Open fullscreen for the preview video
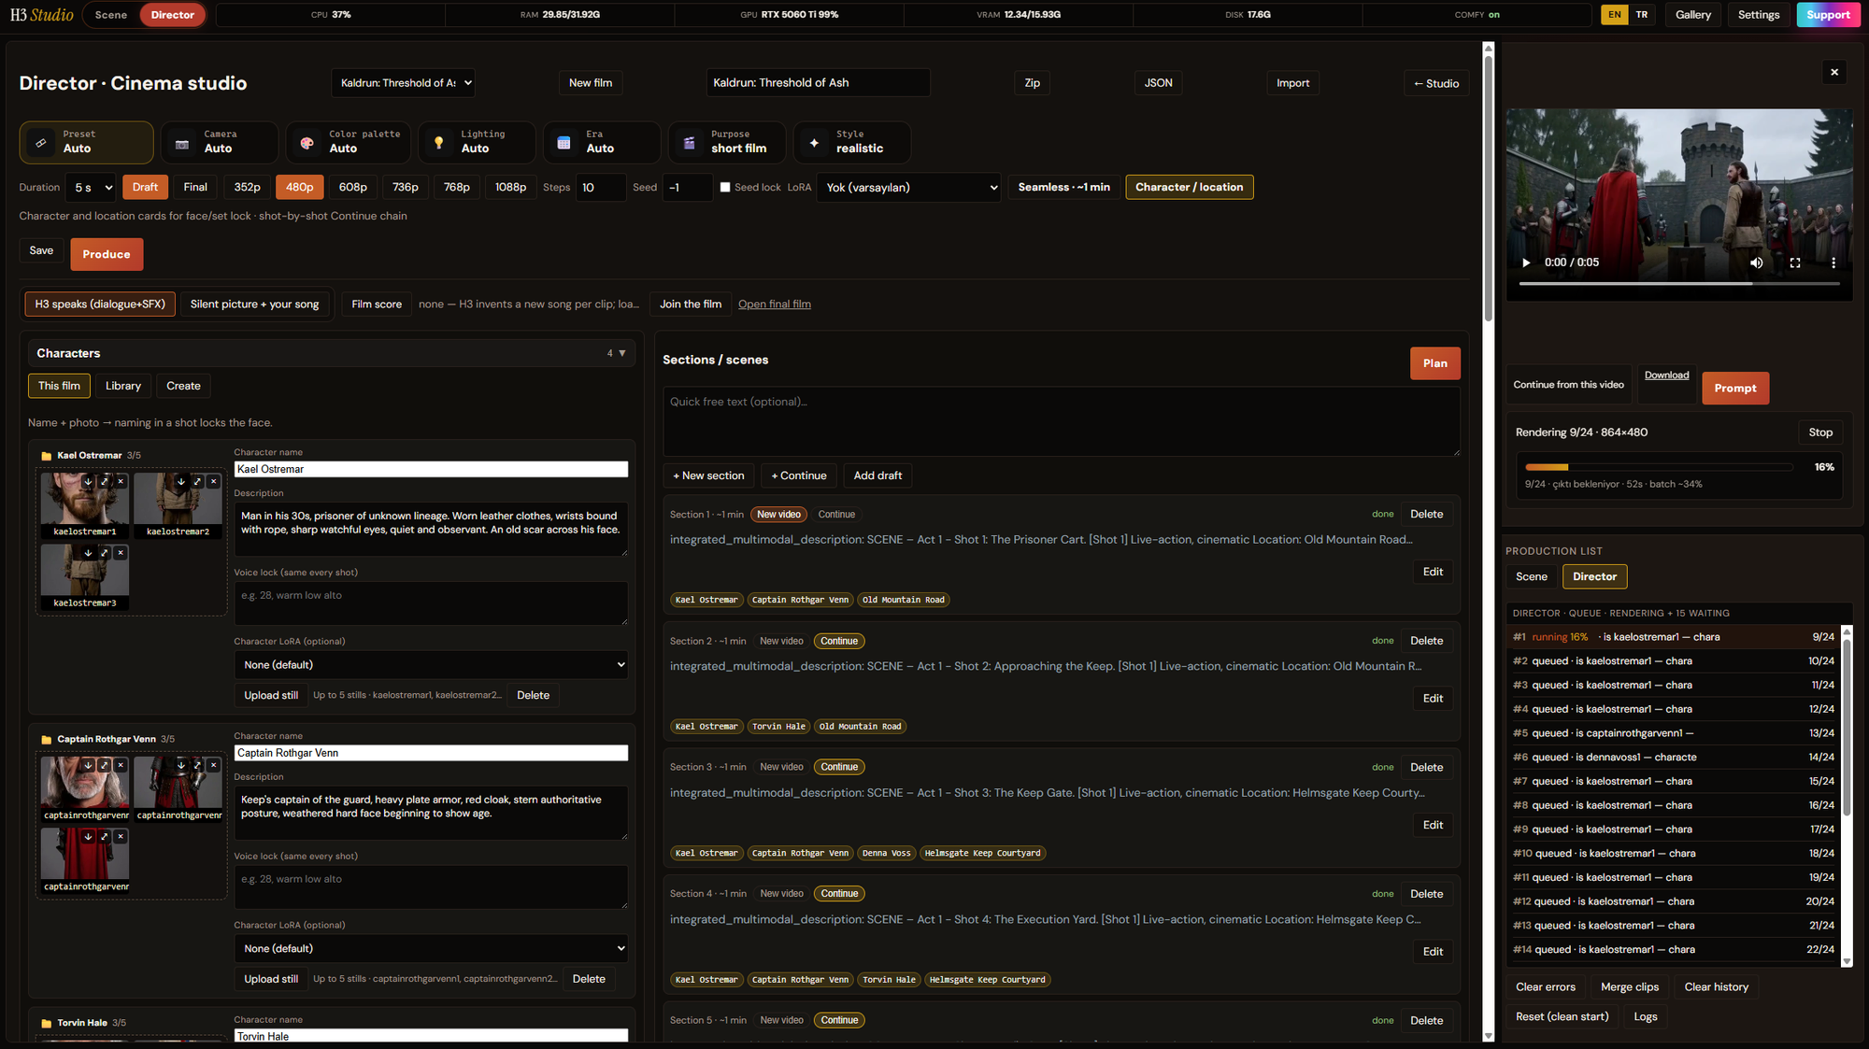This screenshot has height=1049, width=1869. tap(1795, 262)
